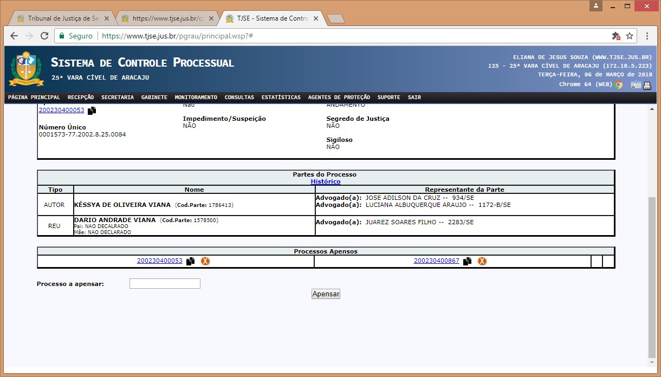Click the TJSE court emblem logo
The width and height of the screenshot is (661, 377).
point(25,68)
